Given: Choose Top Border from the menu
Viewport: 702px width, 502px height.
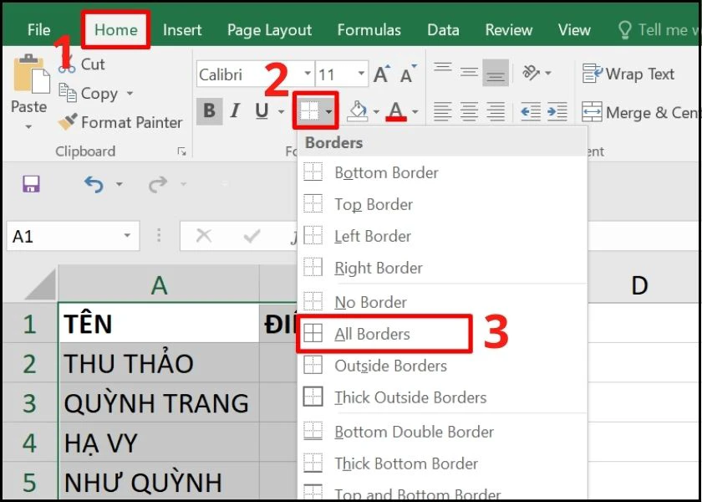Looking at the screenshot, I should click(x=442, y=204).
